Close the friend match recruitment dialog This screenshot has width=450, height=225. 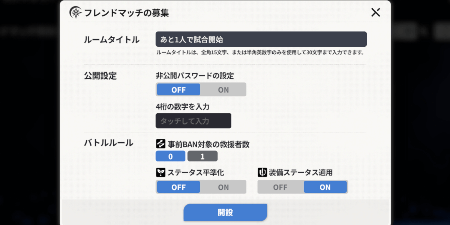coord(375,12)
